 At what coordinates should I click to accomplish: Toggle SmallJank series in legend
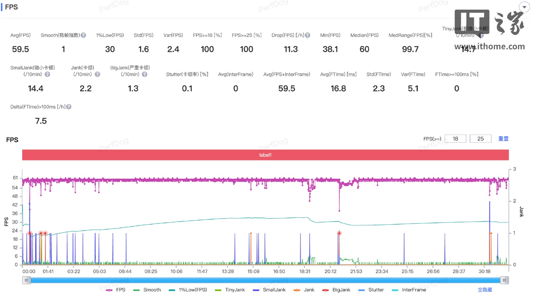click(x=269, y=290)
